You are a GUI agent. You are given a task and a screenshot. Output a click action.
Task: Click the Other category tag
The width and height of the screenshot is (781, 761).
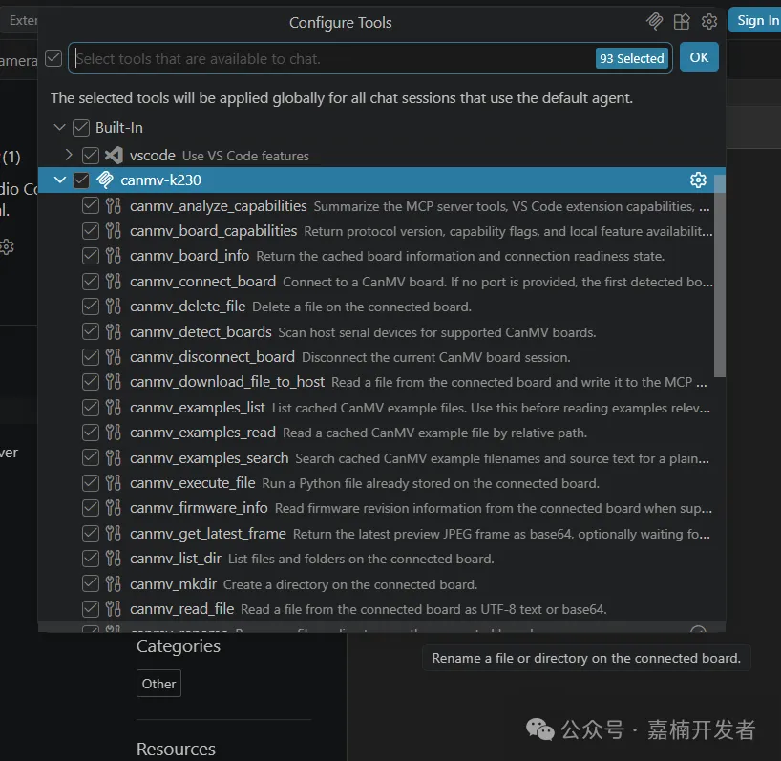[158, 684]
